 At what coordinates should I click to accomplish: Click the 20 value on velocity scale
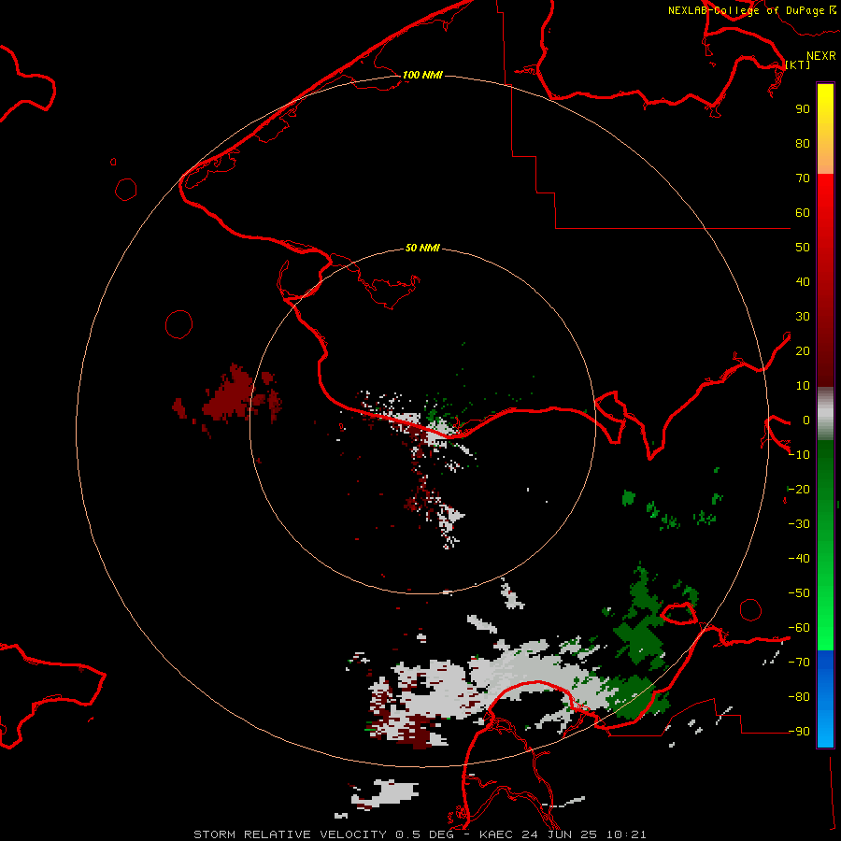pyautogui.click(x=803, y=351)
